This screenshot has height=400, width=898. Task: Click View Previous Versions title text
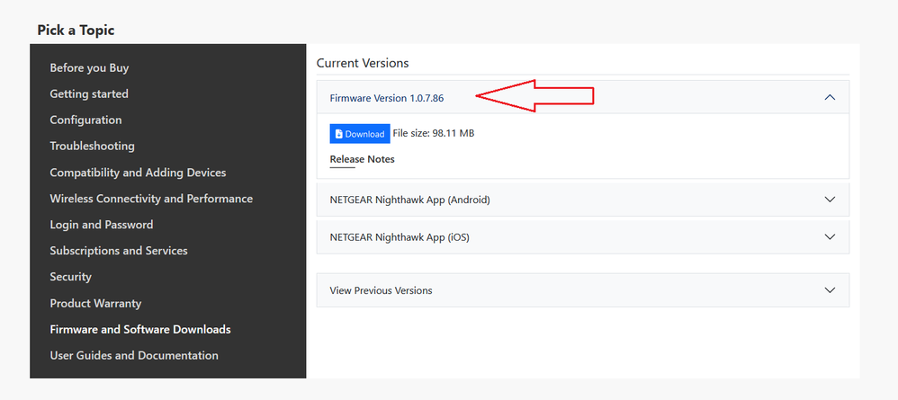(x=381, y=290)
